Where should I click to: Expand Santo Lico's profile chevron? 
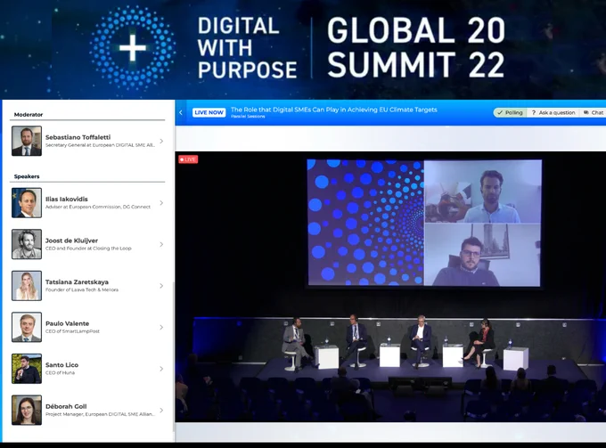[x=161, y=369]
